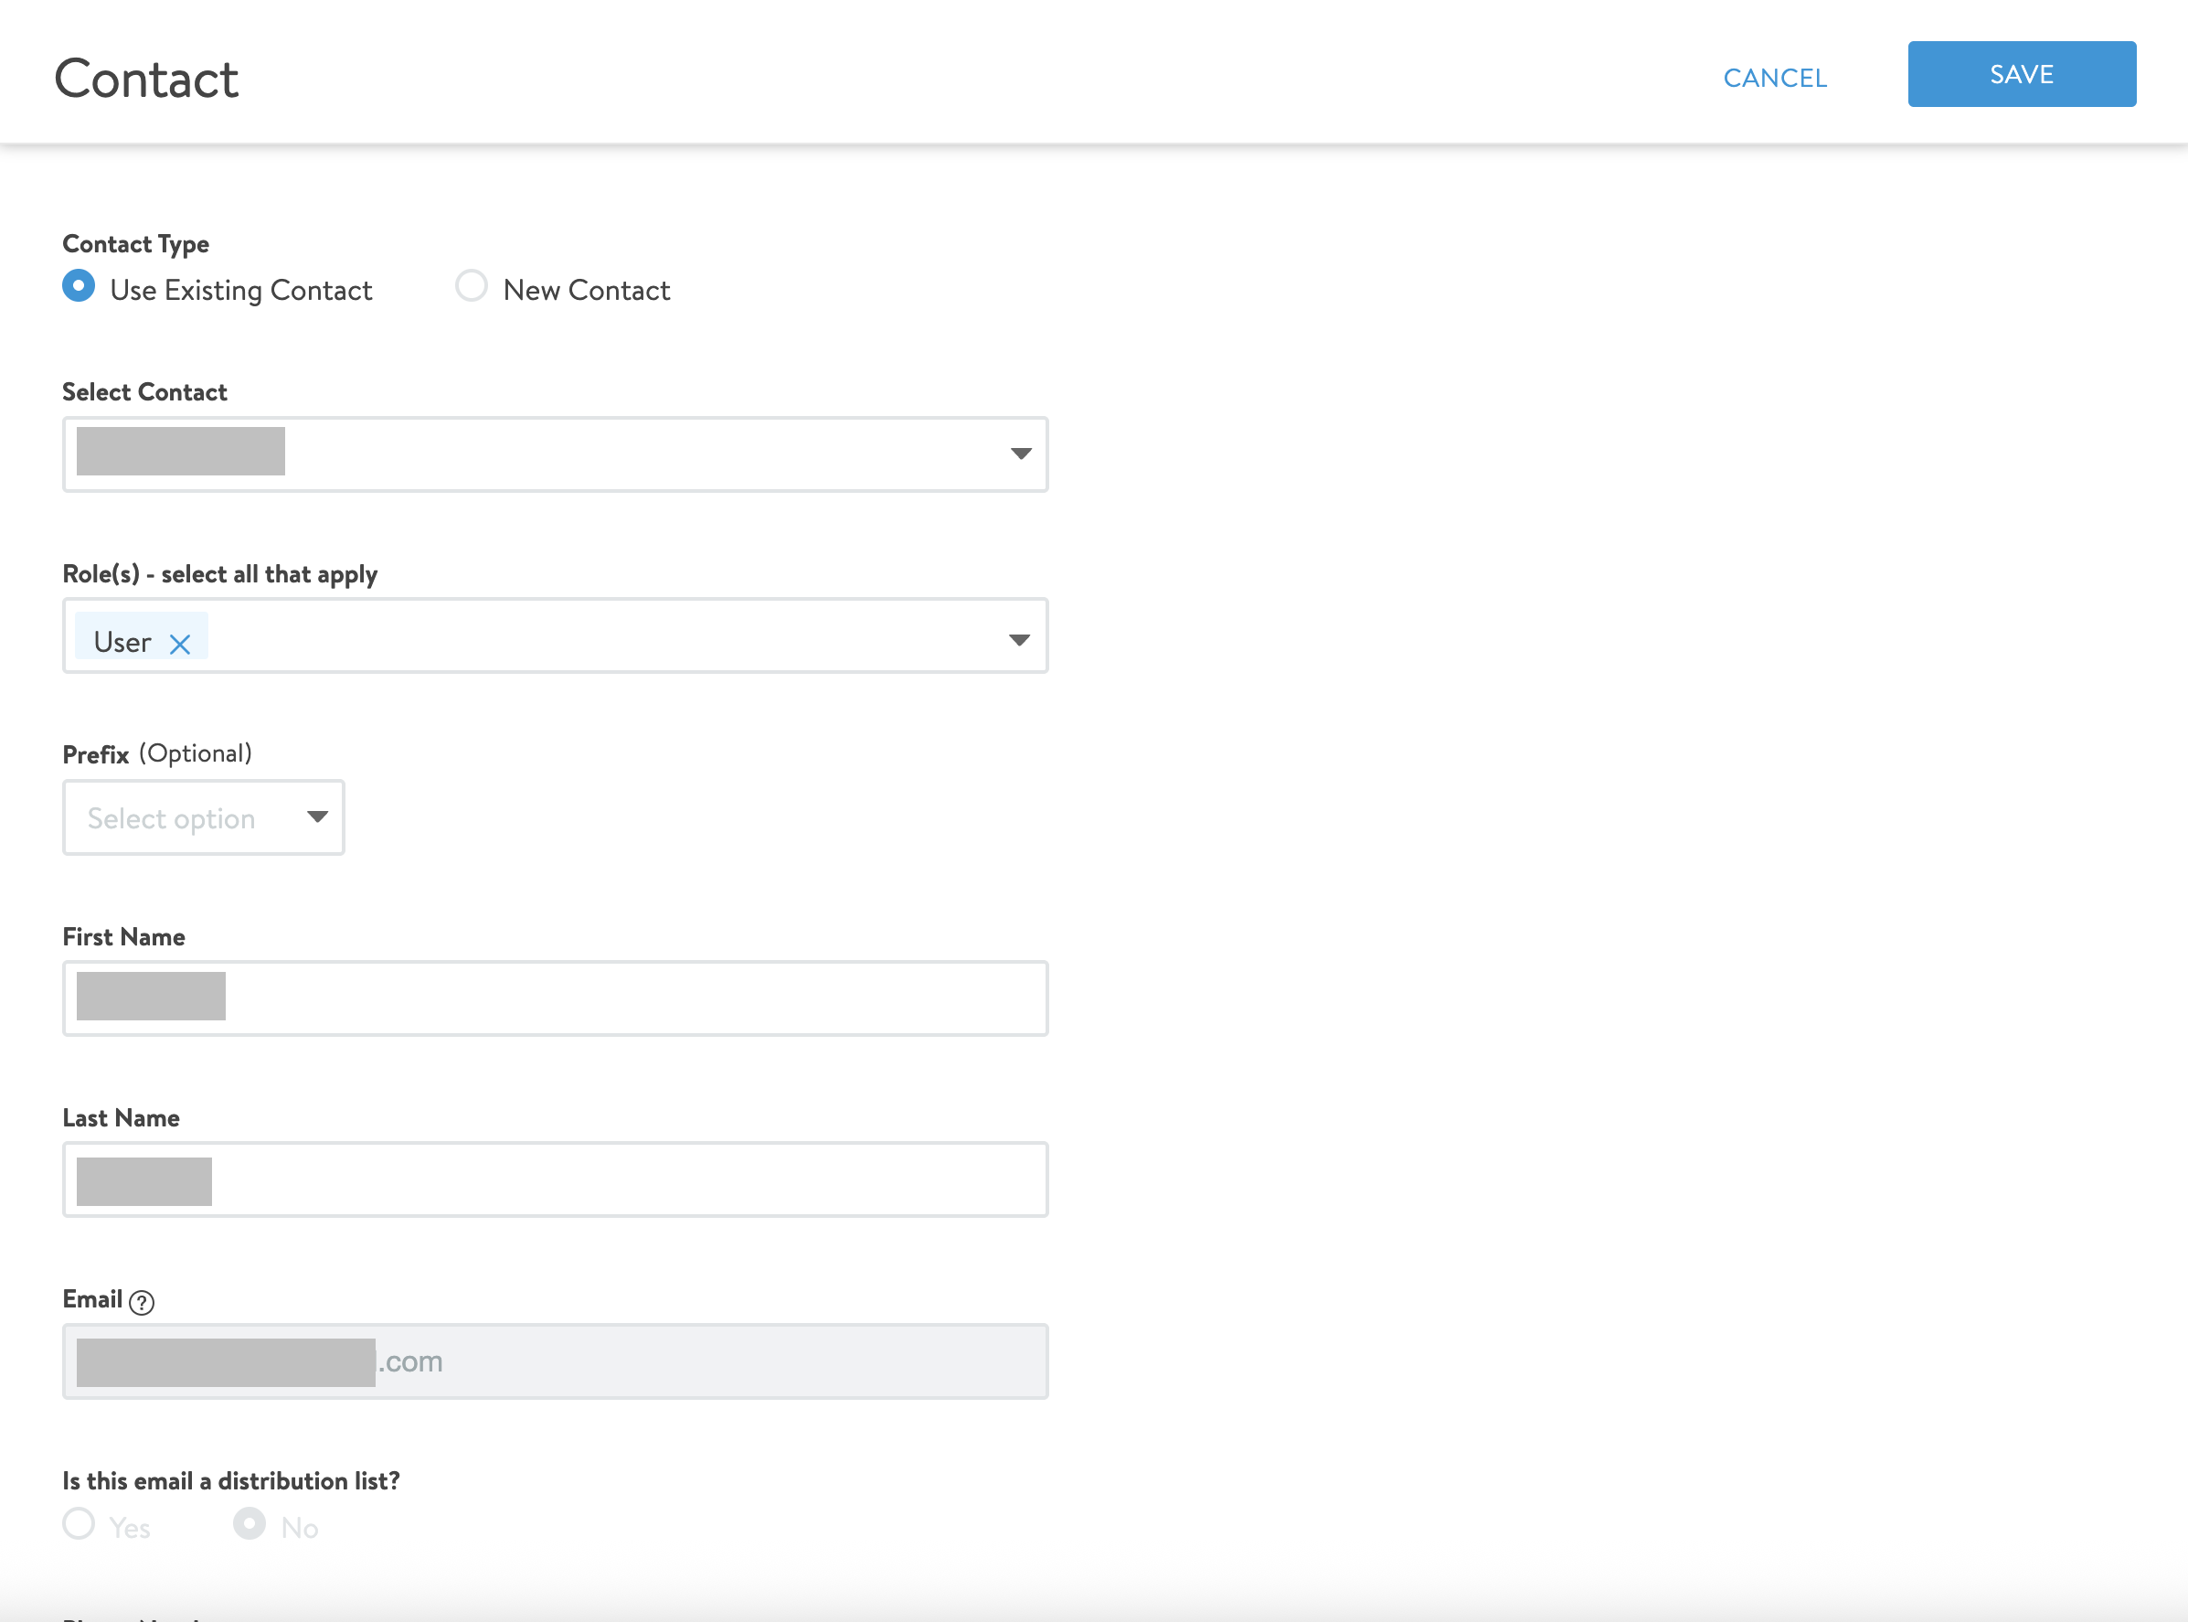Open the Select Contact dropdown
Viewport: 2188px width, 1622px height.
coord(556,454)
